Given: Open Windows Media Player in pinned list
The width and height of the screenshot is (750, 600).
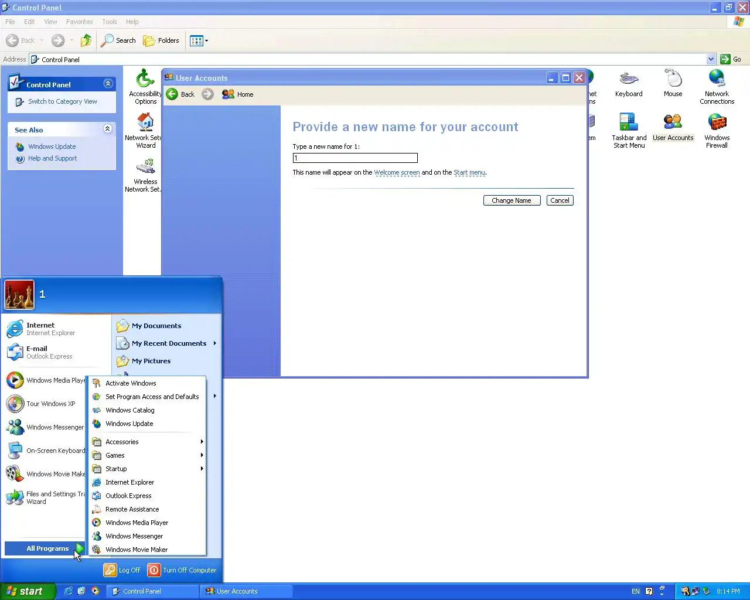Looking at the screenshot, I should click(x=46, y=380).
